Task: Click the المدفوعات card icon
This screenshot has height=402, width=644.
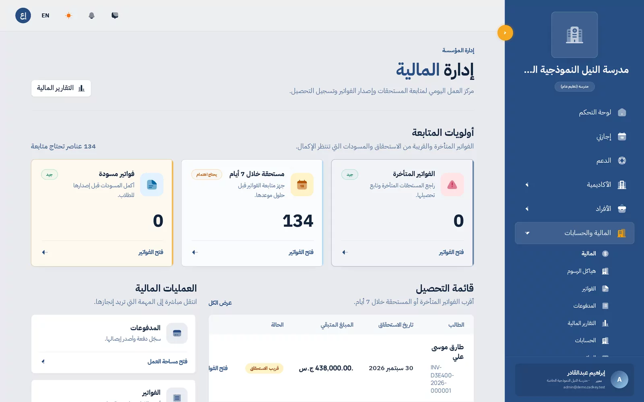Action: (x=177, y=333)
